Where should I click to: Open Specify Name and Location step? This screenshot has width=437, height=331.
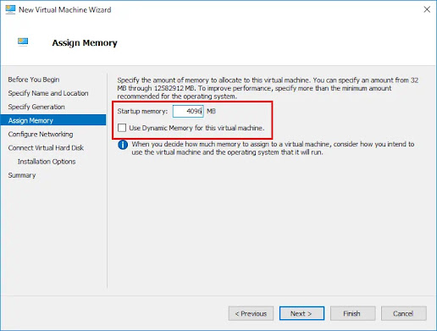click(48, 93)
